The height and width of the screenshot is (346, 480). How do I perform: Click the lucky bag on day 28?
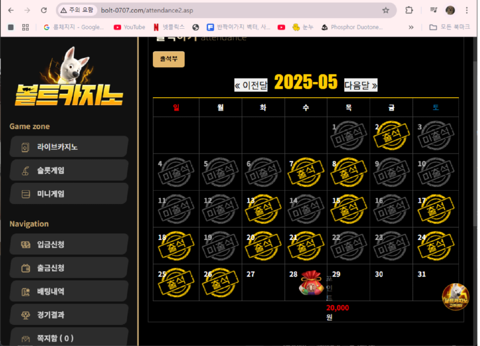tap(311, 282)
